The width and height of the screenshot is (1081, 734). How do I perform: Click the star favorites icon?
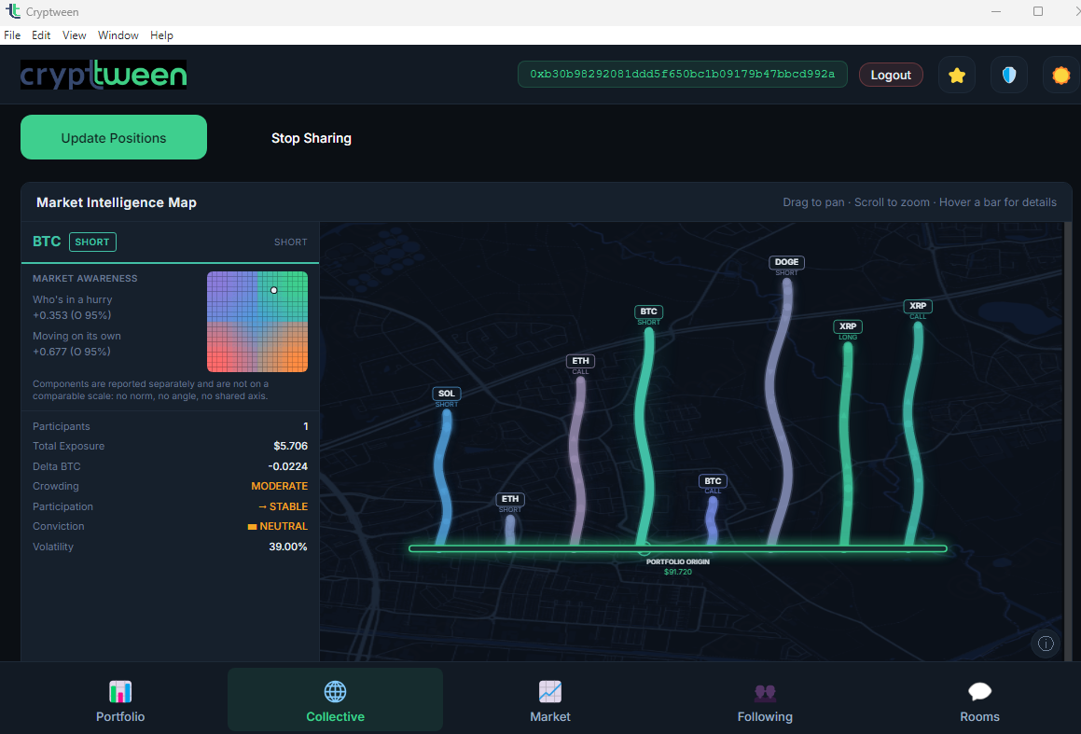[956, 76]
